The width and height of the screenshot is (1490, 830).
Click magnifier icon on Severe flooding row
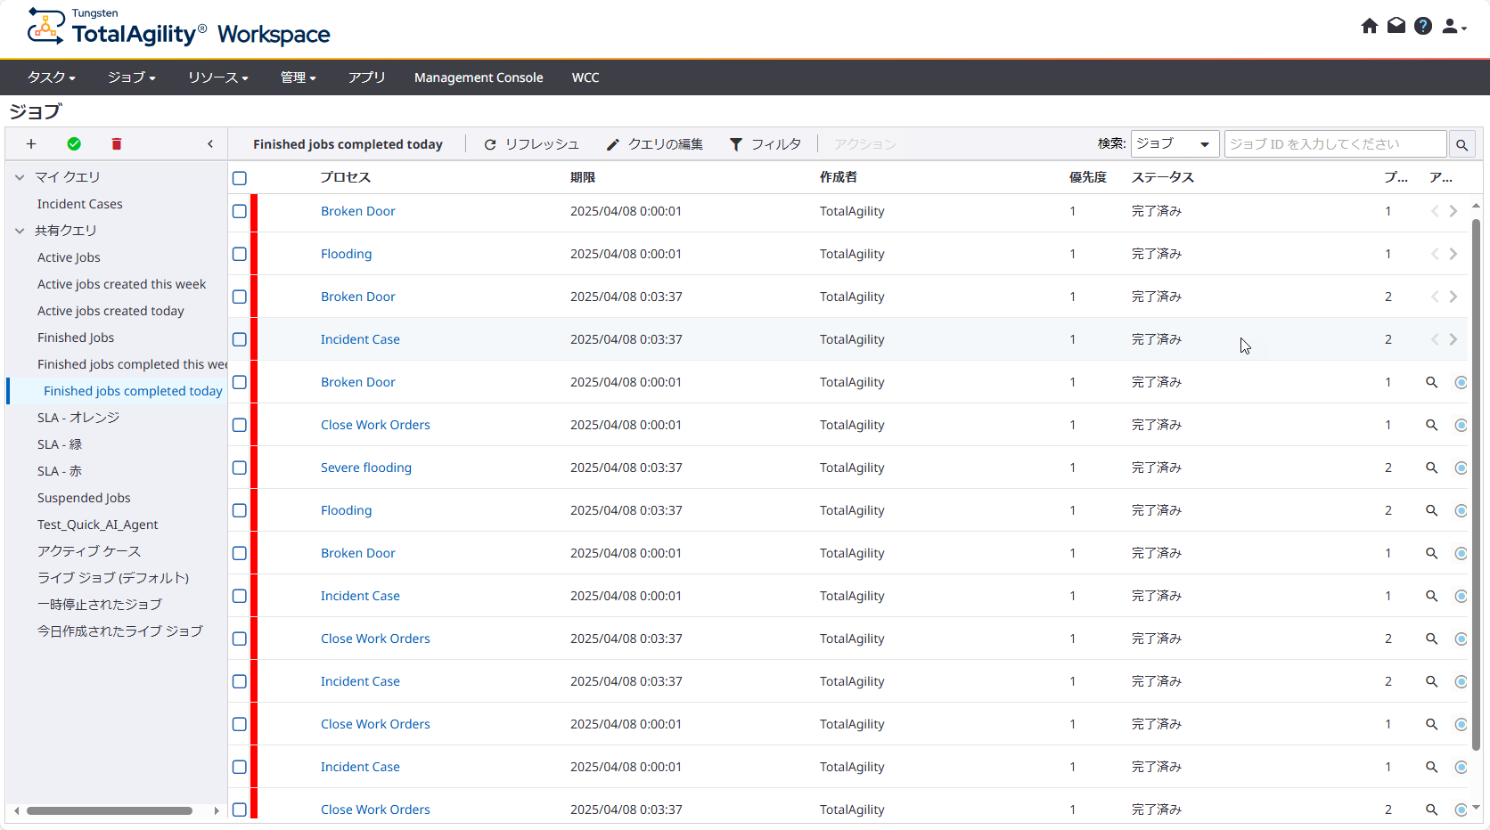pyautogui.click(x=1431, y=468)
